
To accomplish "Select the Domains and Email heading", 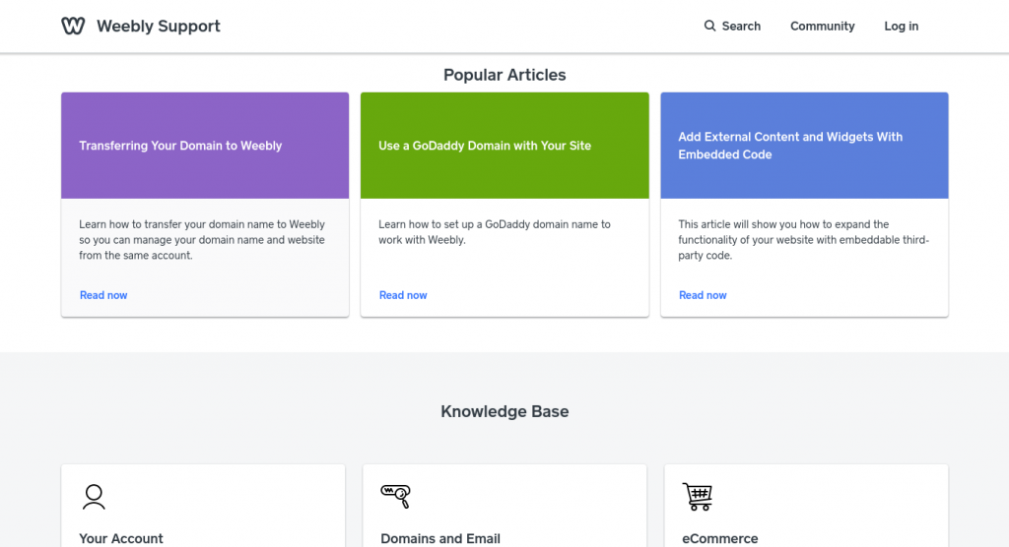I will click(440, 539).
